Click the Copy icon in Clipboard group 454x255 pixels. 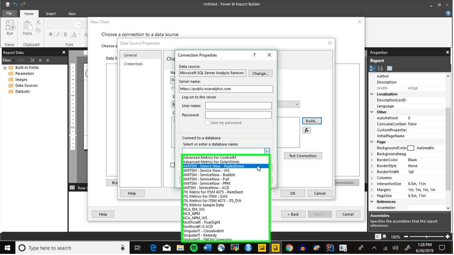38,30
